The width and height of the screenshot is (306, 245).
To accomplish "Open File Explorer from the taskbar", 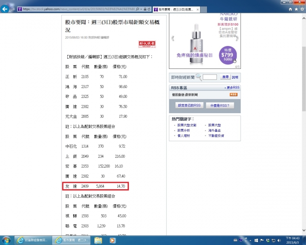I will pos(98,240).
